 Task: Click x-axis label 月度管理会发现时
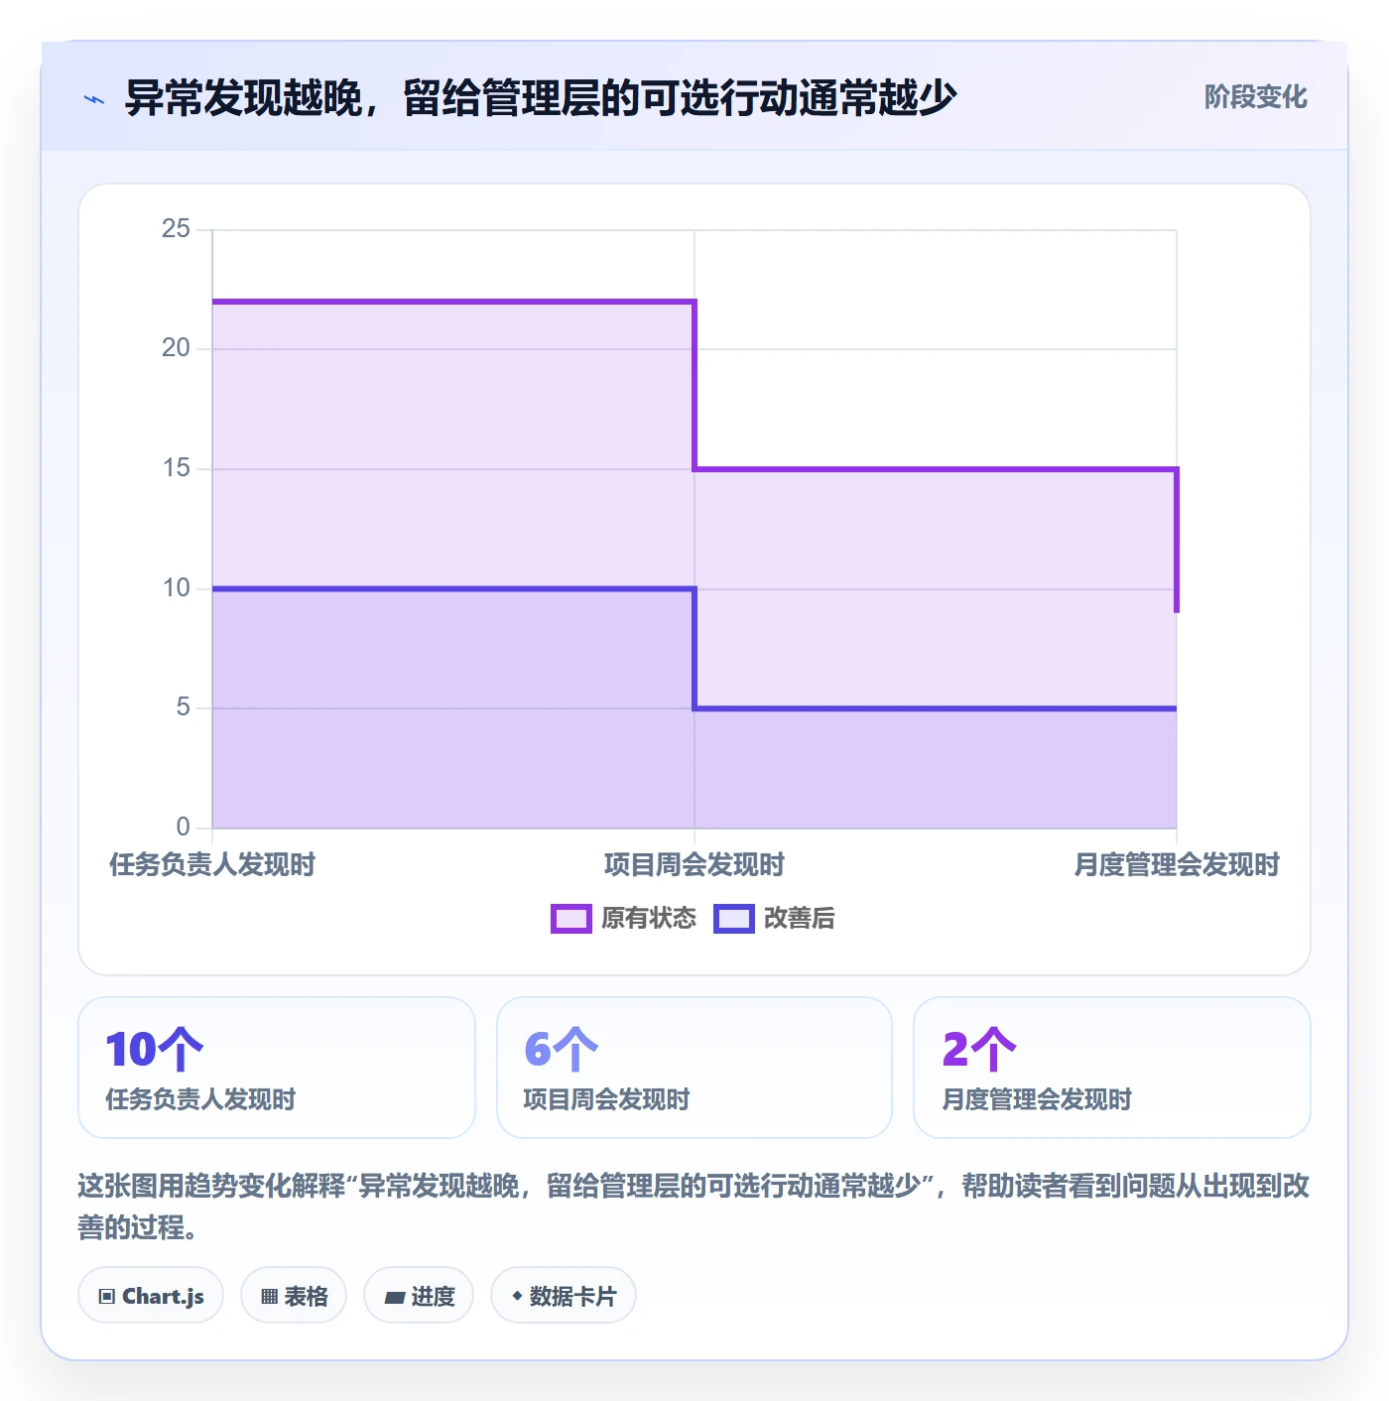1177,865
